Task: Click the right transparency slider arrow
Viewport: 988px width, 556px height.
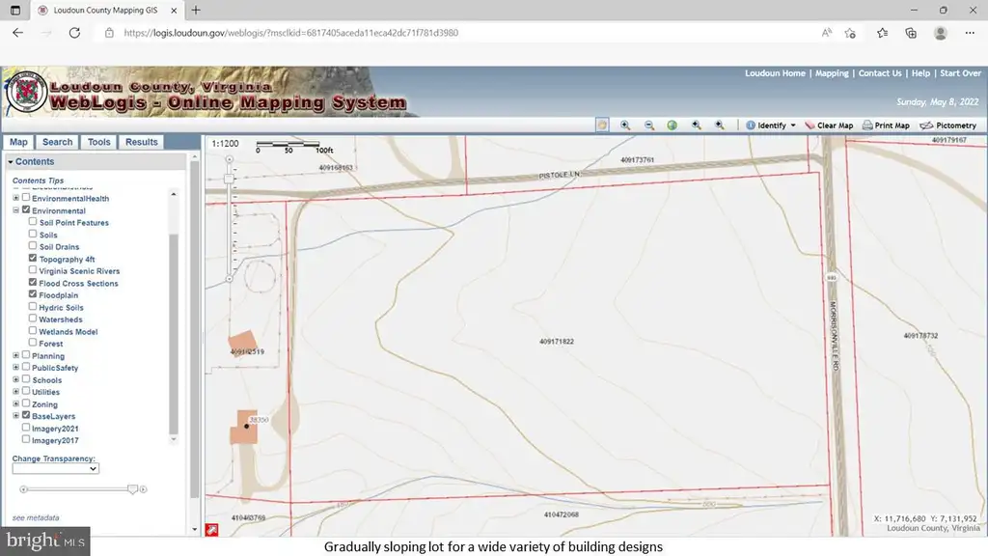Action: click(143, 489)
